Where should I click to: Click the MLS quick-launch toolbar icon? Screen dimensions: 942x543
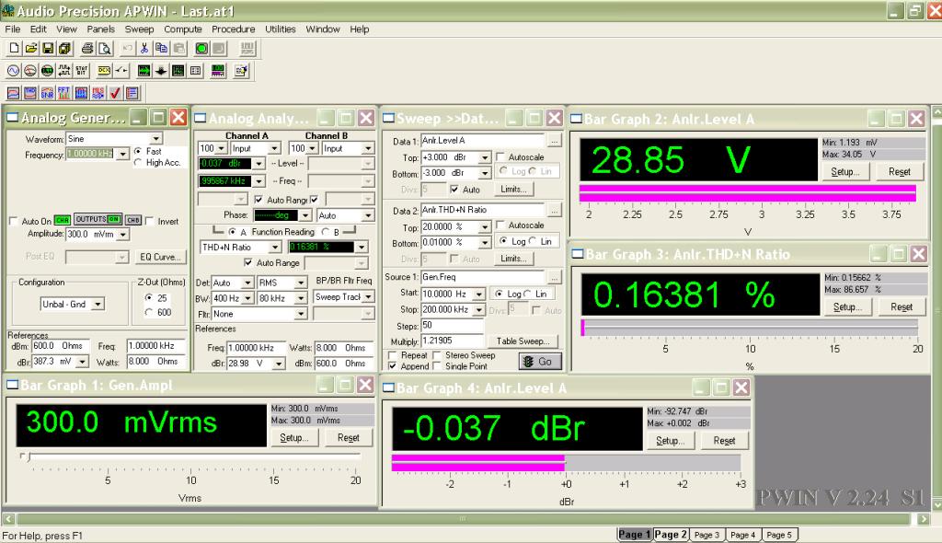pos(98,93)
